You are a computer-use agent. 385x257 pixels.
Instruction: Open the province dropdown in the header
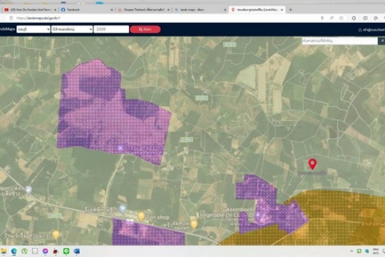33,29
